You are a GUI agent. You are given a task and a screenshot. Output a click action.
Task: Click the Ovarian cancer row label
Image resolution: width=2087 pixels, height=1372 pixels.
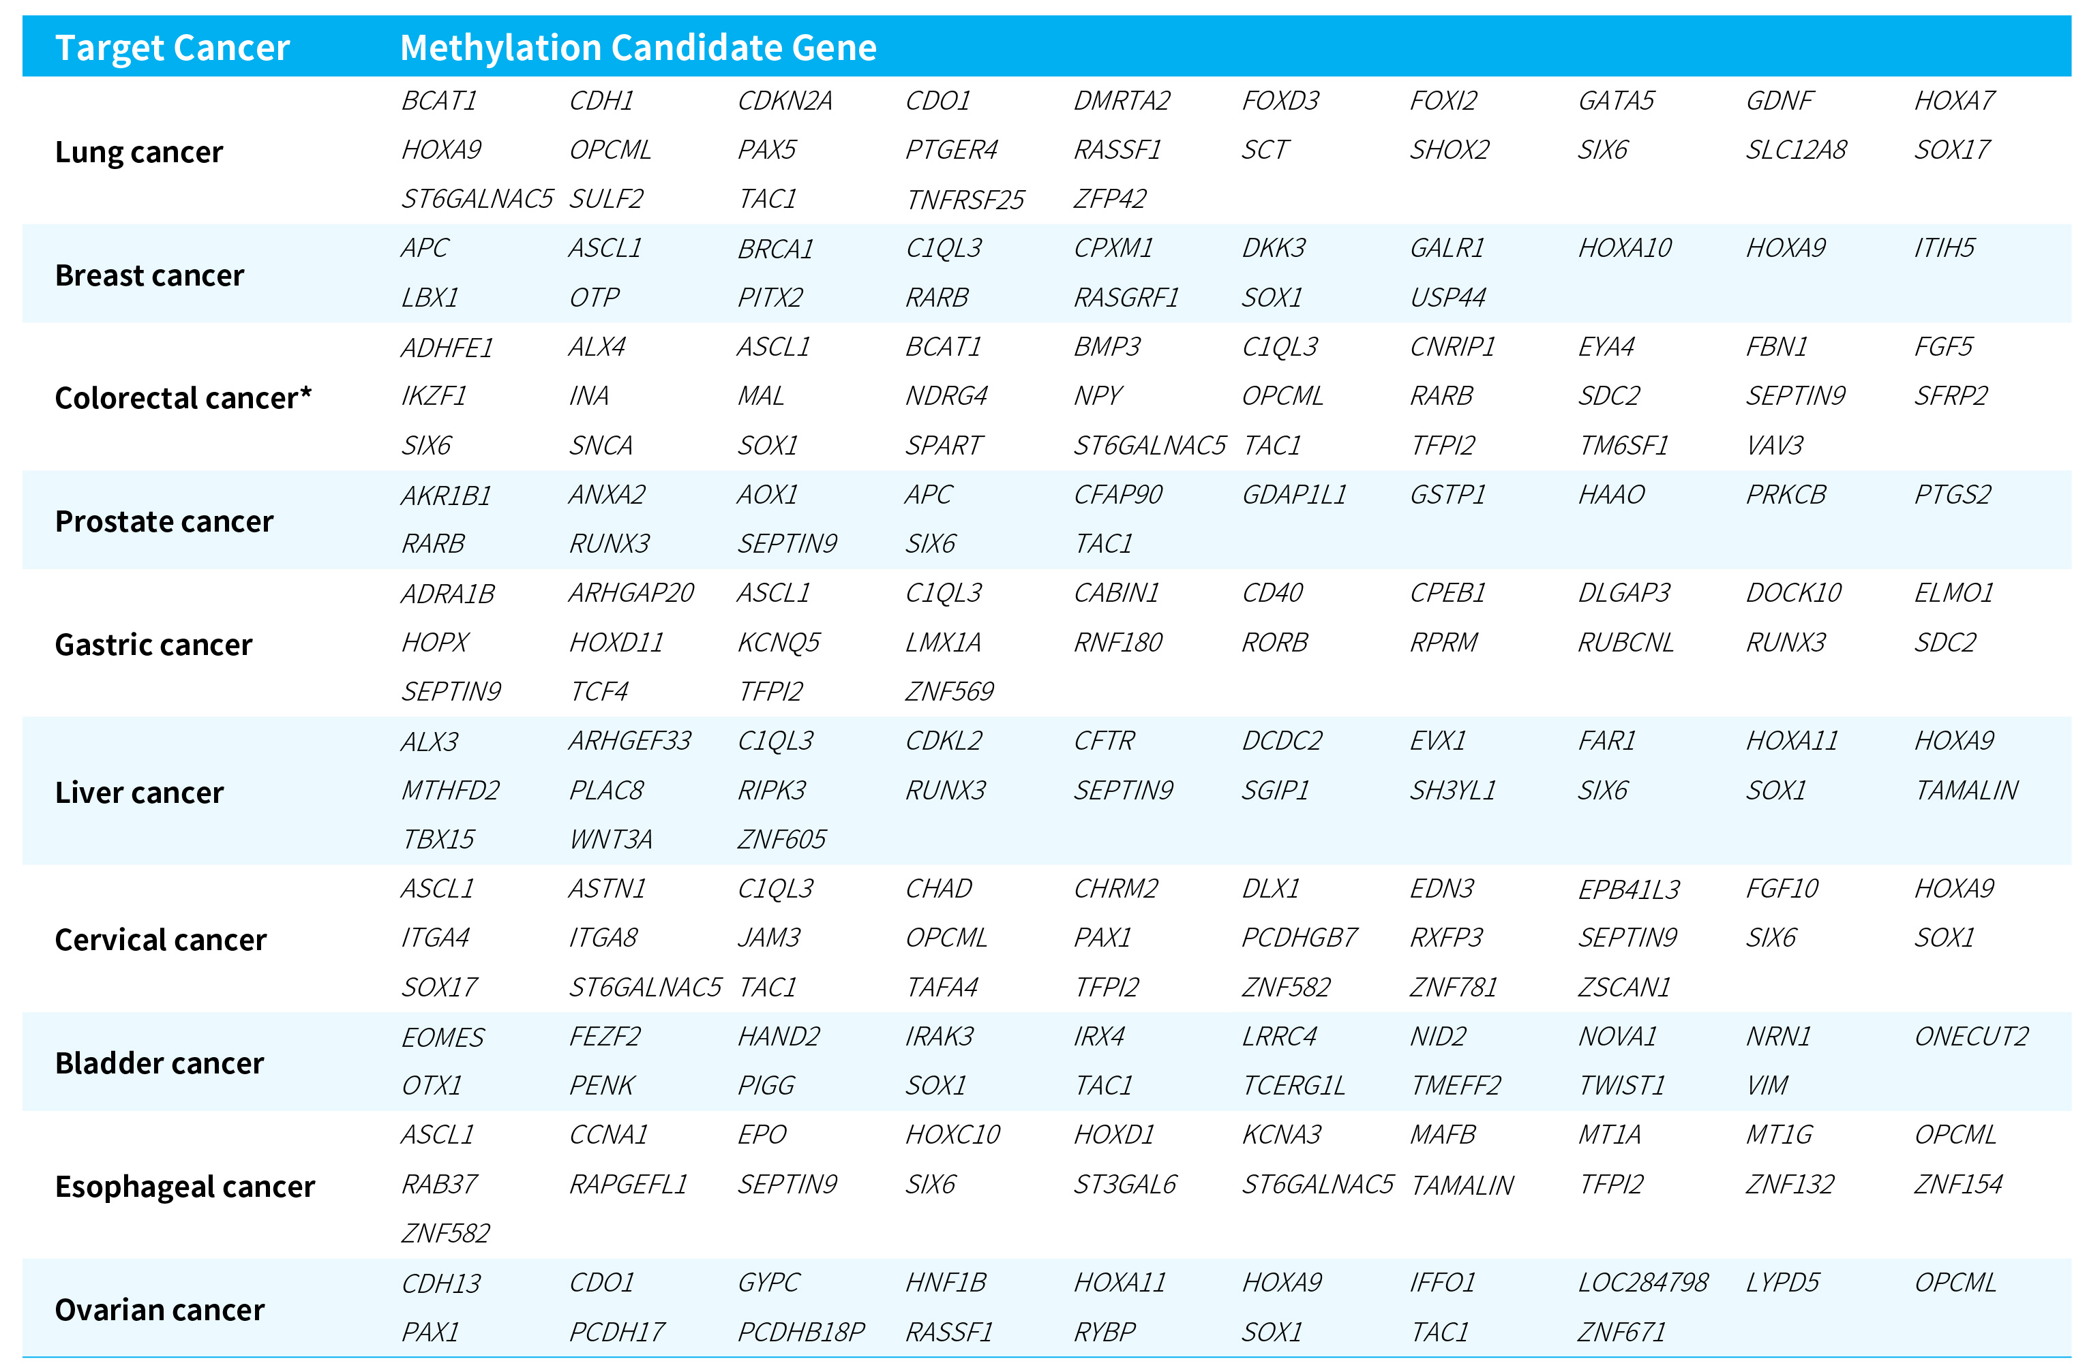pos(159,1309)
